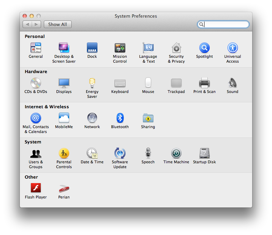Screen dimensions: 272x235
Task: Click the forward navigation arrow
Action: [x=37, y=24]
